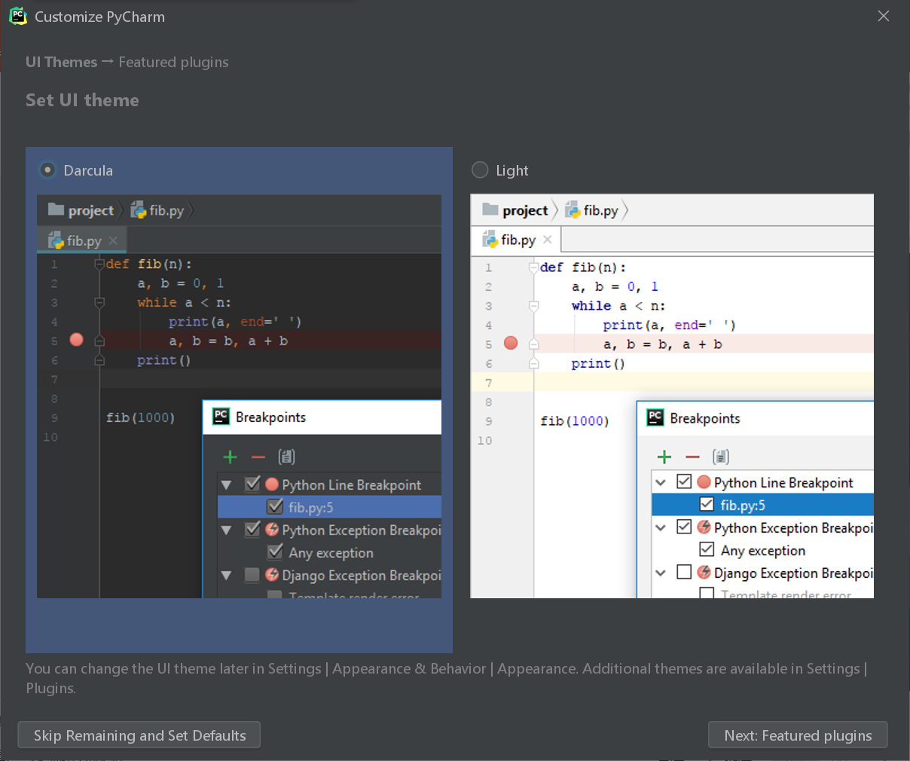The width and height of the screenshot is (910, 761).
Task: Click the project folder icon in Darcula preview
Action: point(56,209)
